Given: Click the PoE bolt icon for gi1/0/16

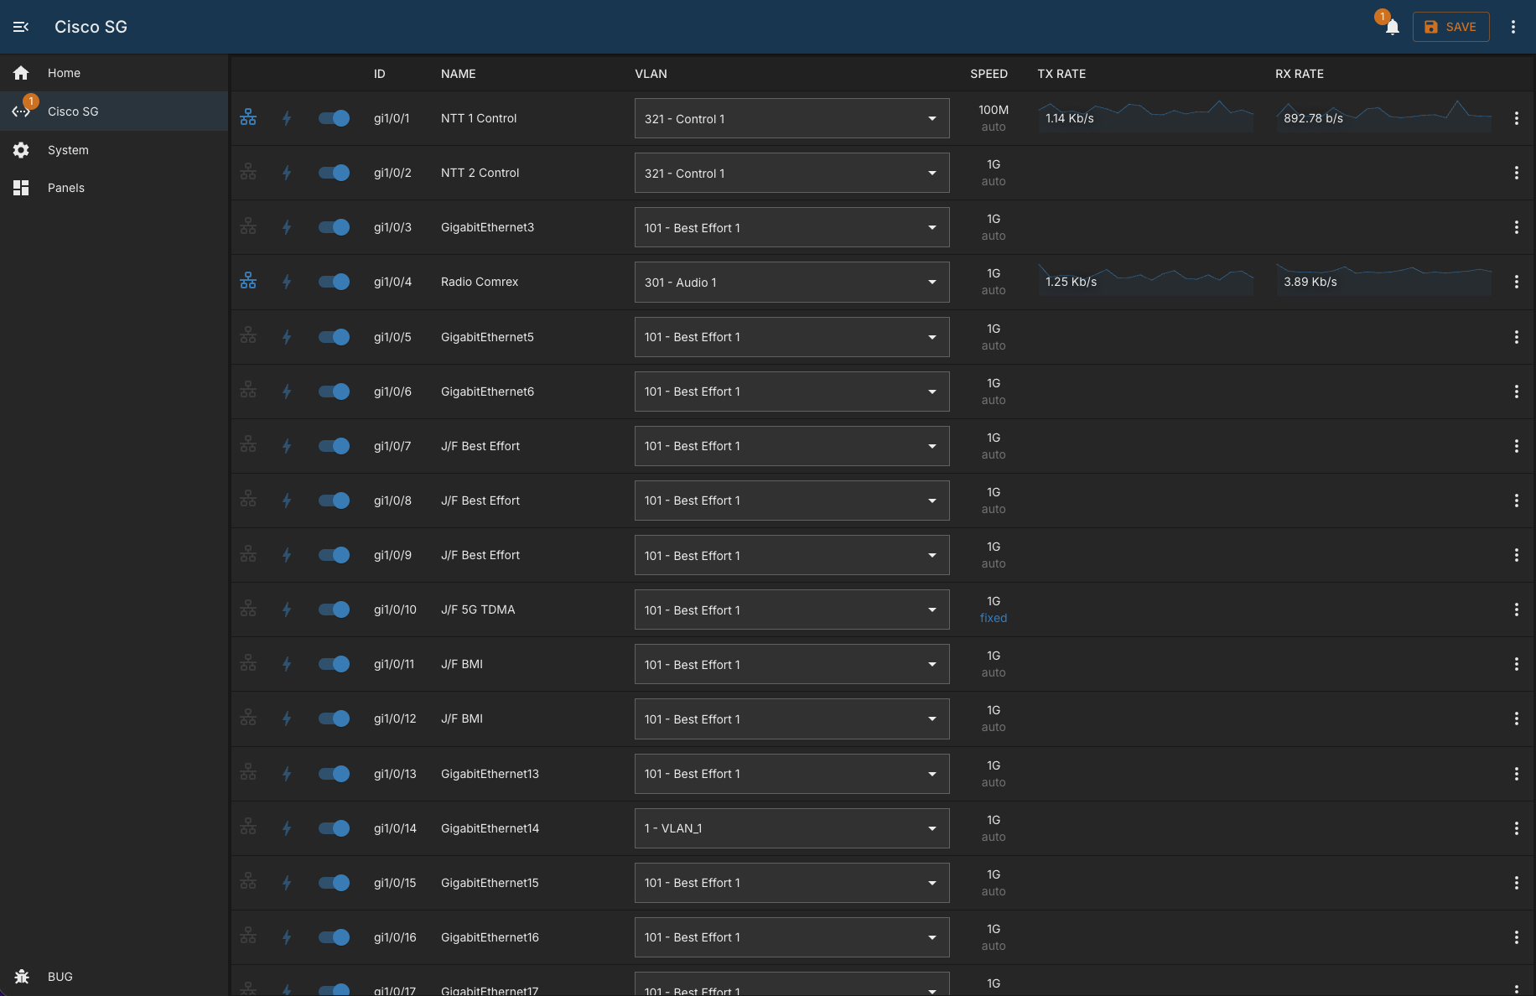Looking at the screenshot, I should click(287, 937).
